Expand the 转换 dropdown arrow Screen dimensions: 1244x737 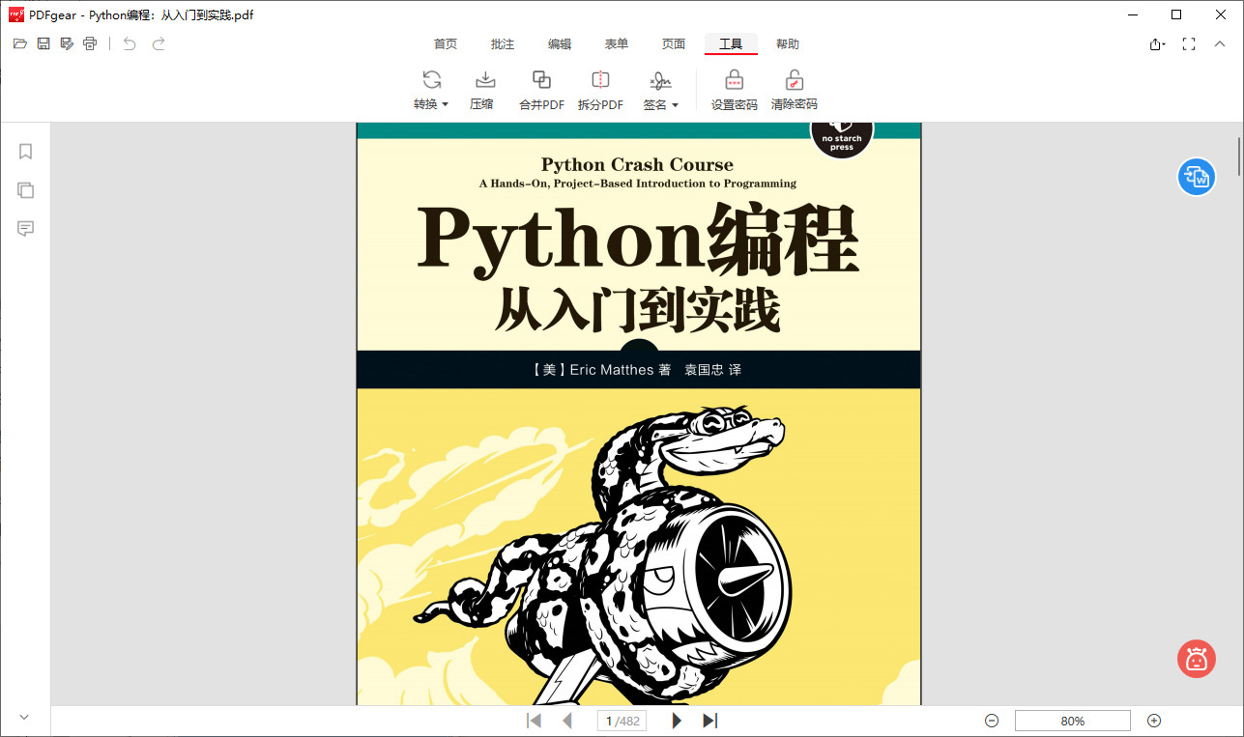pyautogui.click(x=446, y=104)
